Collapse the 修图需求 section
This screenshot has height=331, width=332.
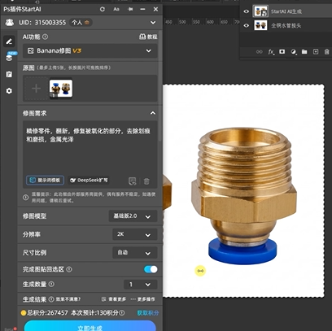153,113
